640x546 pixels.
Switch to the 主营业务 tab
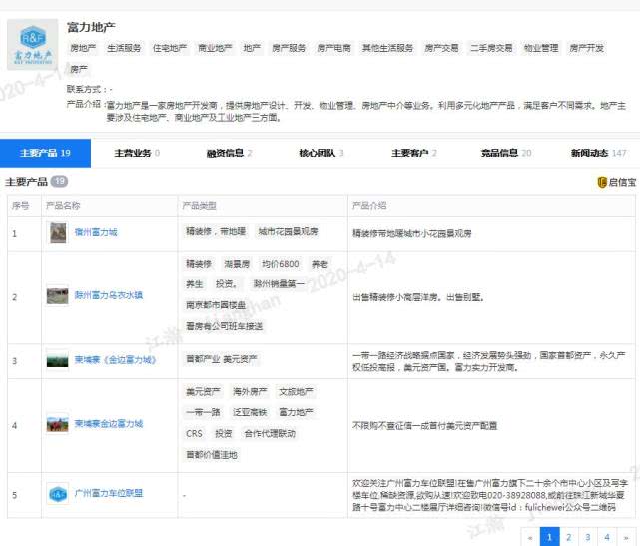point(137,153)
